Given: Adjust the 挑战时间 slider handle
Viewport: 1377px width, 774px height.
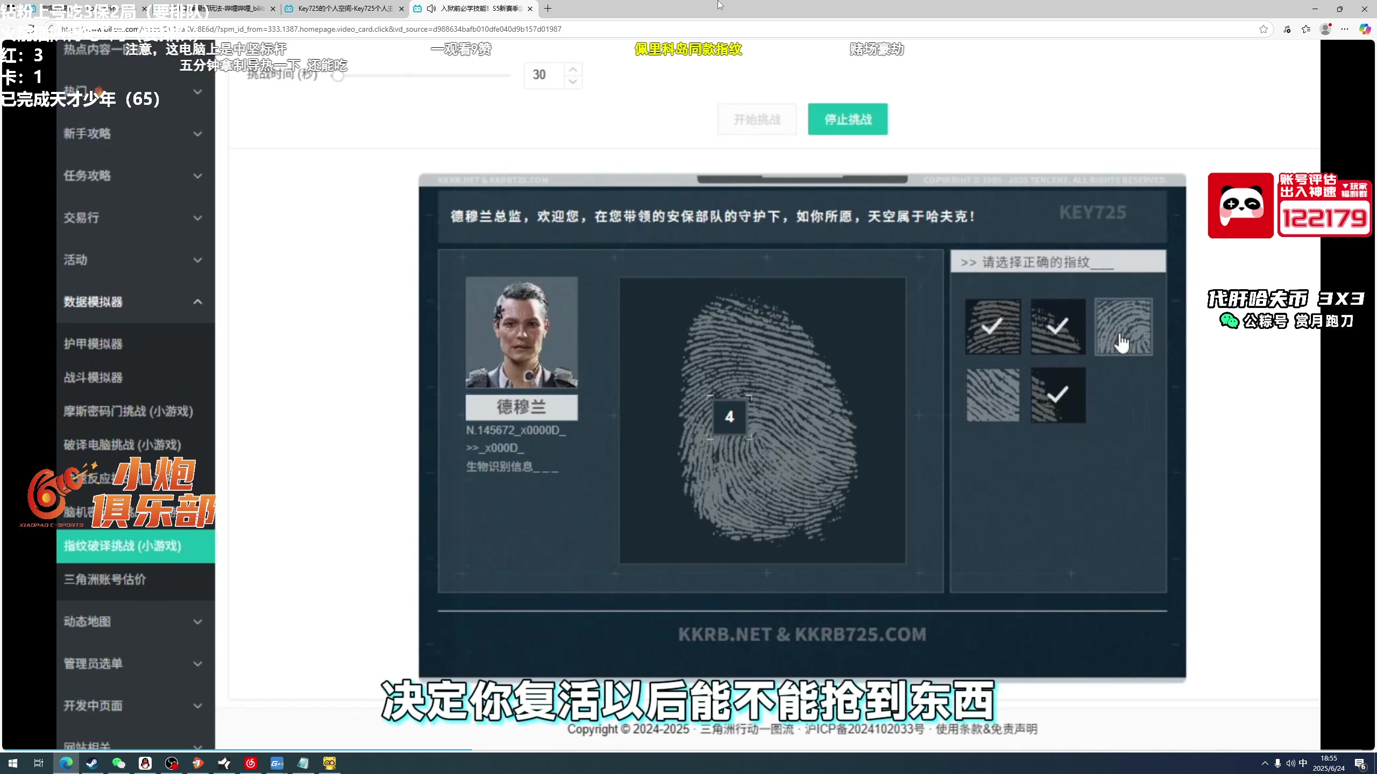Looking at the screenshot, I should tap(337, 76).
